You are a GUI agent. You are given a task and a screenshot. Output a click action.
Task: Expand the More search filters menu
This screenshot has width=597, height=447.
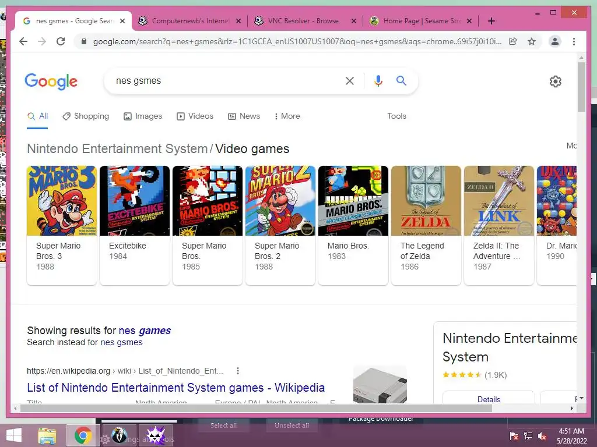pyautogui.click(x=287, y=116)
